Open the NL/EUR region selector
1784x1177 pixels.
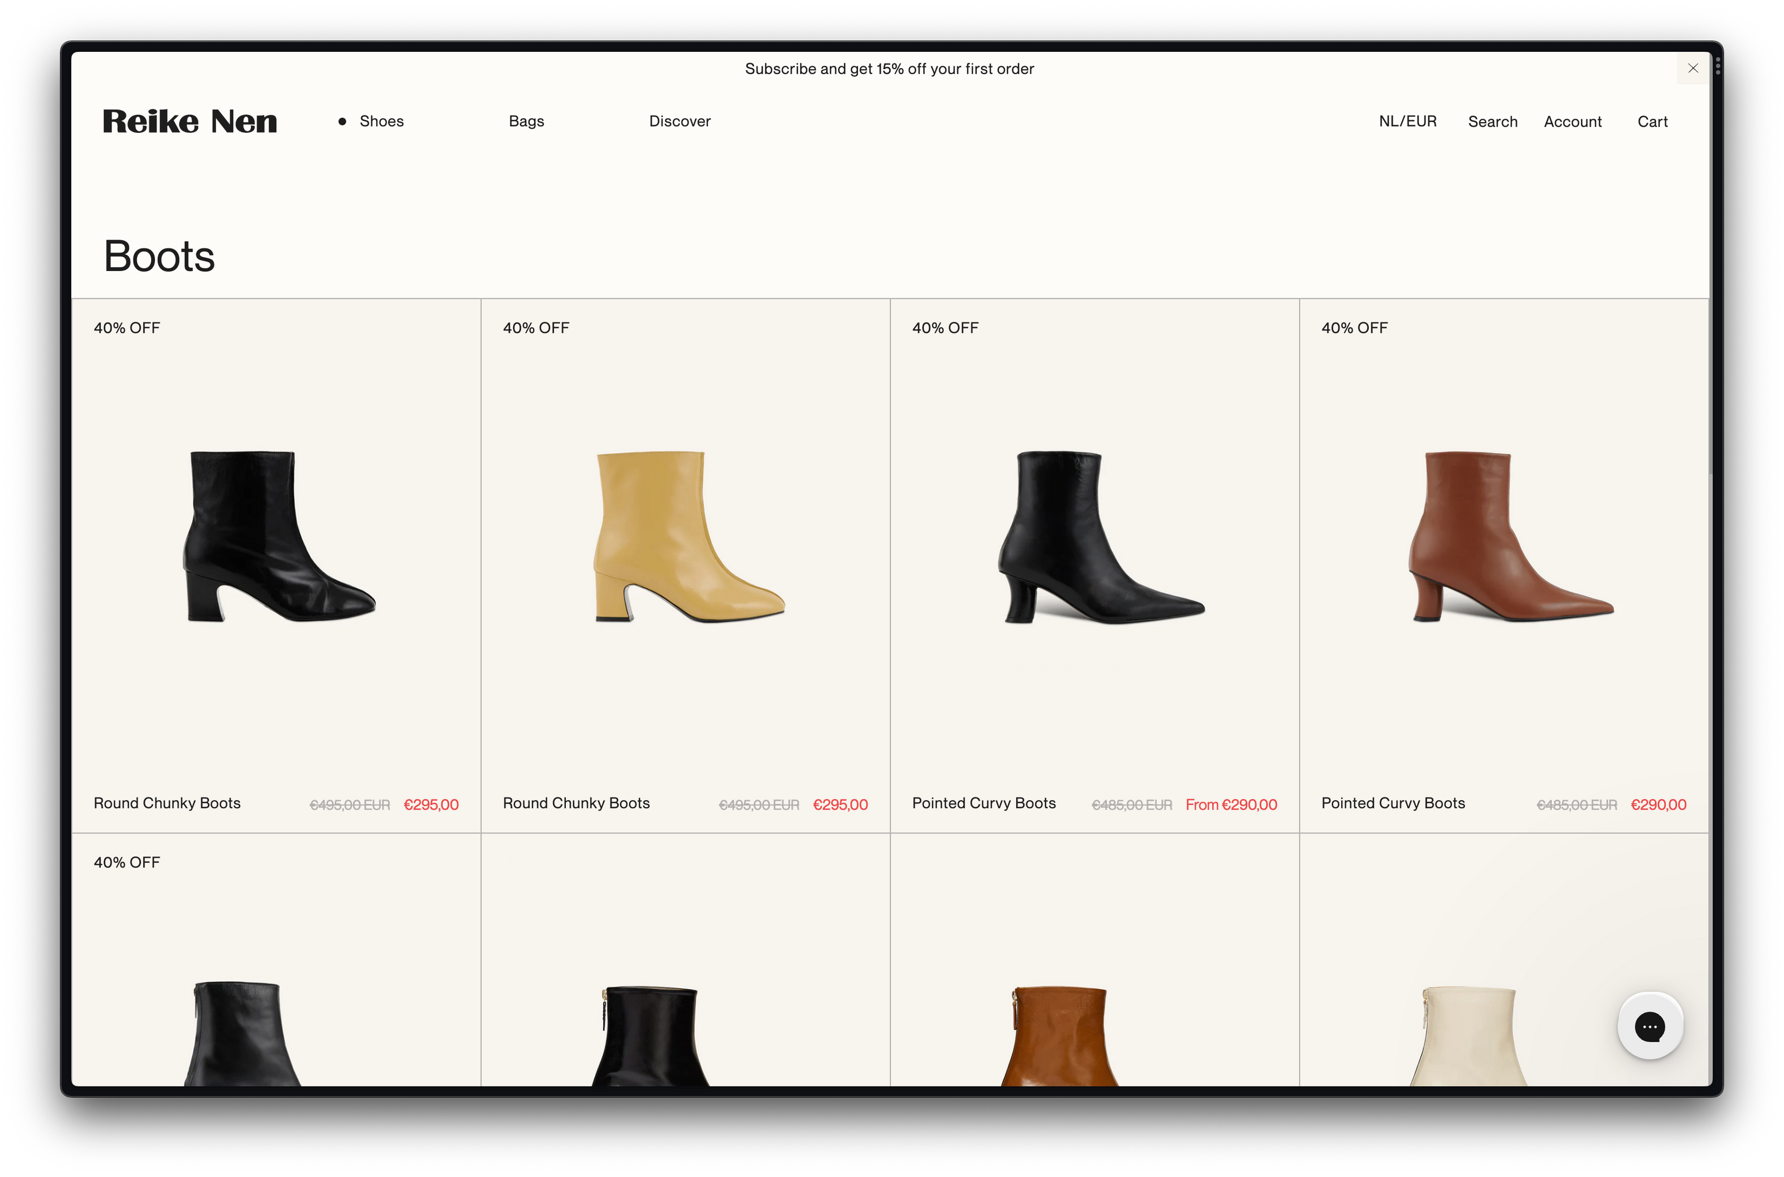pos(1407,122)
